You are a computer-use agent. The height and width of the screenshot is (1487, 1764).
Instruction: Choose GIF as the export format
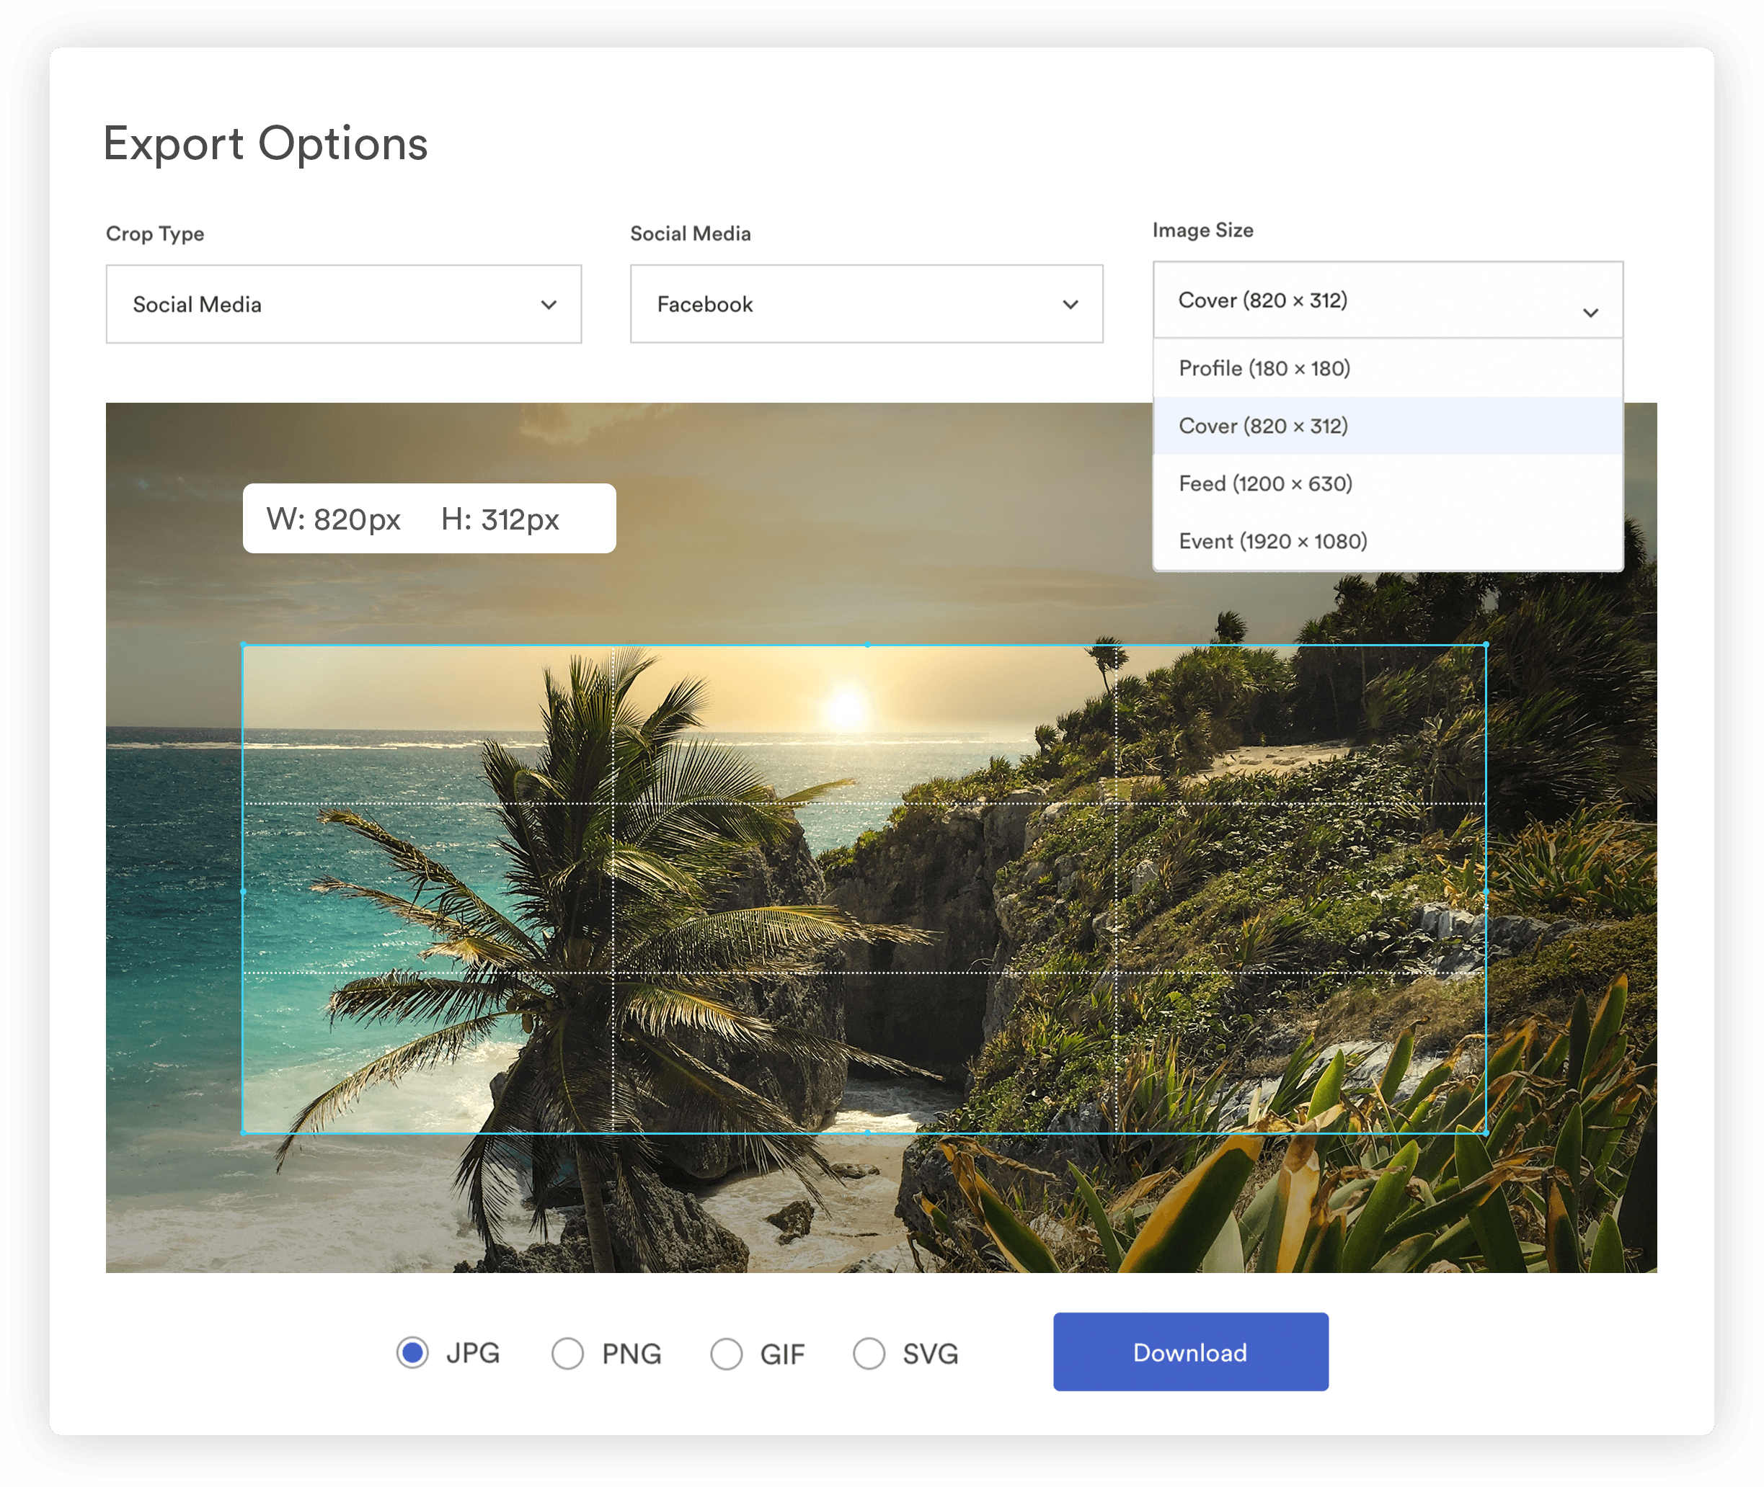[x=727, y=1353]
